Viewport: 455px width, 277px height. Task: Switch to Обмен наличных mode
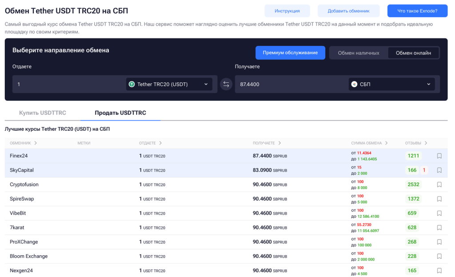pyautogui.click(x=359, y=53)
